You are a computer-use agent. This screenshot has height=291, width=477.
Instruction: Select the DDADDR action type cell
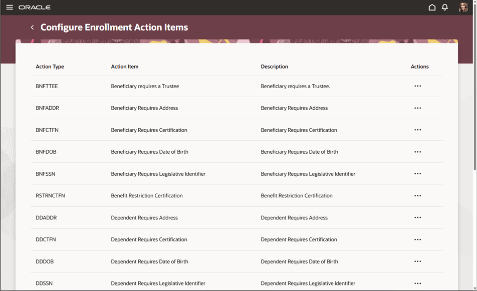[46, 217]
